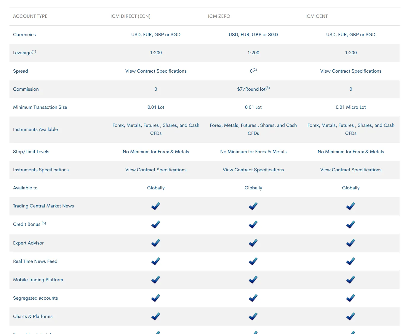The height and width of the screenshot is (334, 402).
Task: Click the $7/Round lot commission value
Action: coord(253,89)
